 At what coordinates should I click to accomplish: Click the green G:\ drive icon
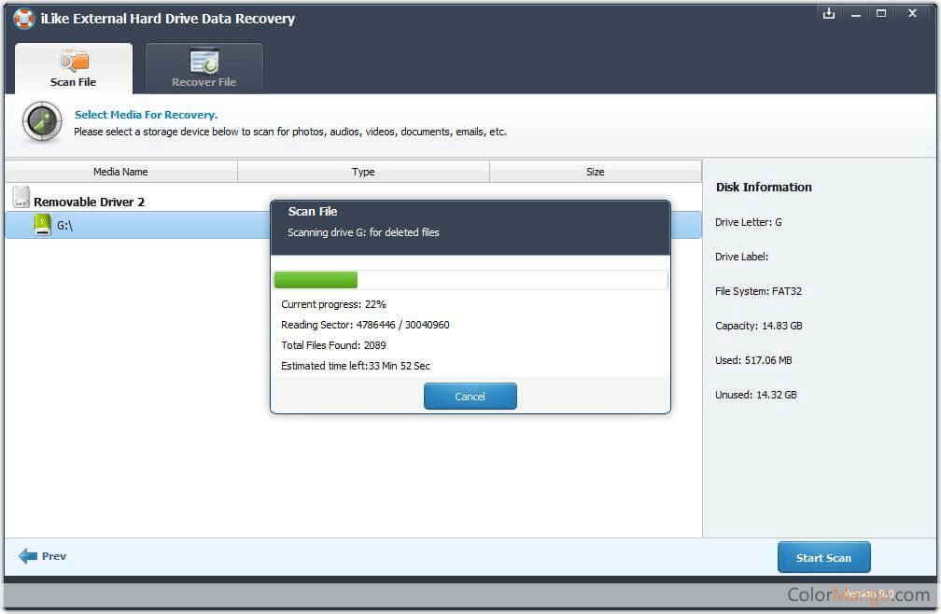tap(42, 225)
